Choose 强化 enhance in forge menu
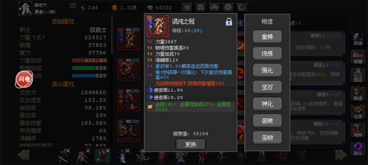Image resolution: width=368 pixels, height=165 pixels. [267, 70]
